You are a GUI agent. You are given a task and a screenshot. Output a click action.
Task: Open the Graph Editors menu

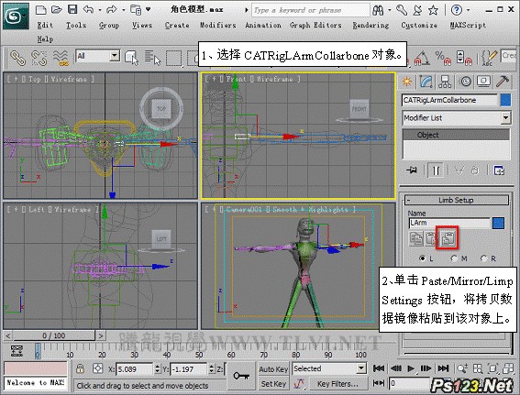pos(315,25)
